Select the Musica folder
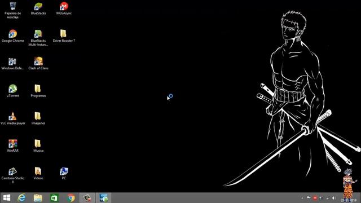 38,146
